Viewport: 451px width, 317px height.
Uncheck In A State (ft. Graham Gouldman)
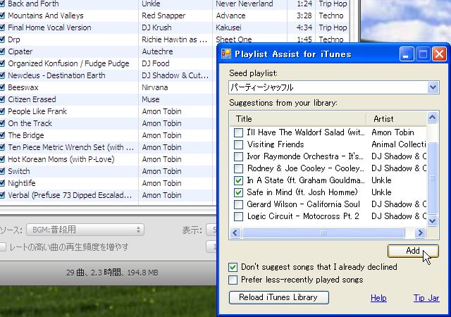238,180
